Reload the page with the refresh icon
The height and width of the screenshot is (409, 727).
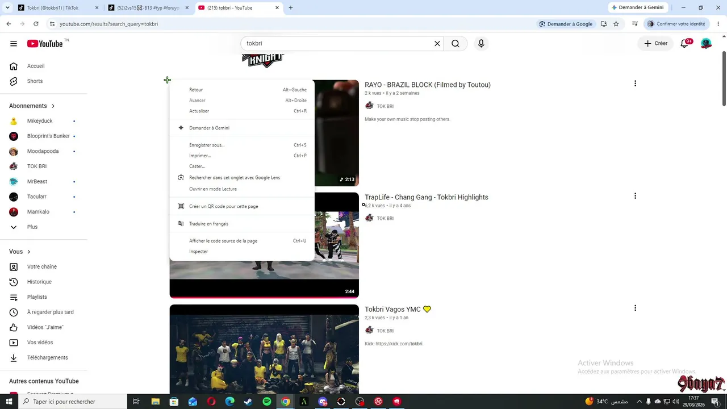coord(36,24)
